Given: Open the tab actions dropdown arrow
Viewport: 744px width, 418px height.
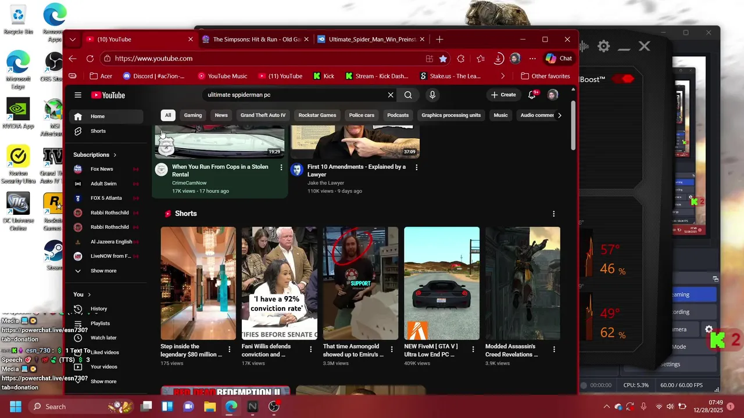Looking at the screenshot, I should (72, 39).
